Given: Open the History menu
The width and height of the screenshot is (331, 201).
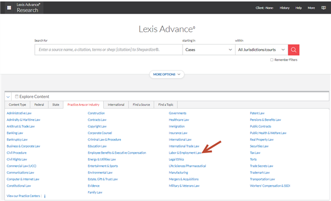Looking at the screenshot, I should coord(285,8).
